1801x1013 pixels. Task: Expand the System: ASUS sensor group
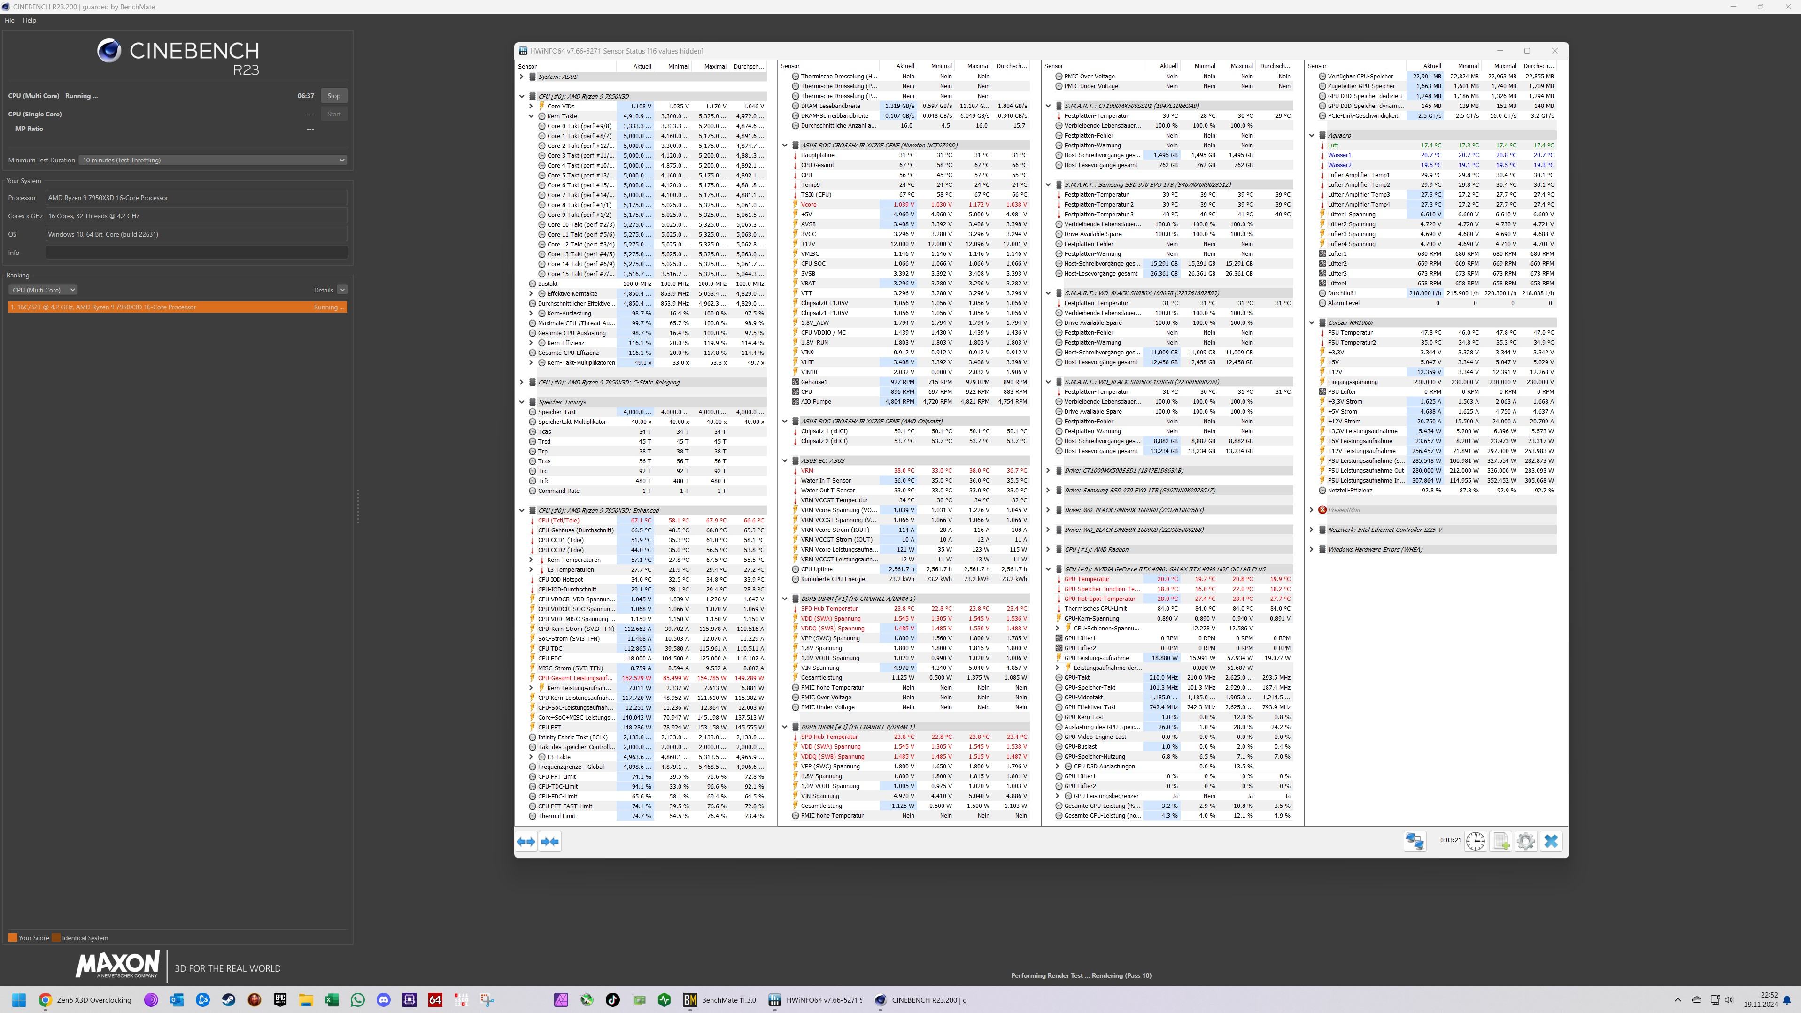[x=522, y=77]
